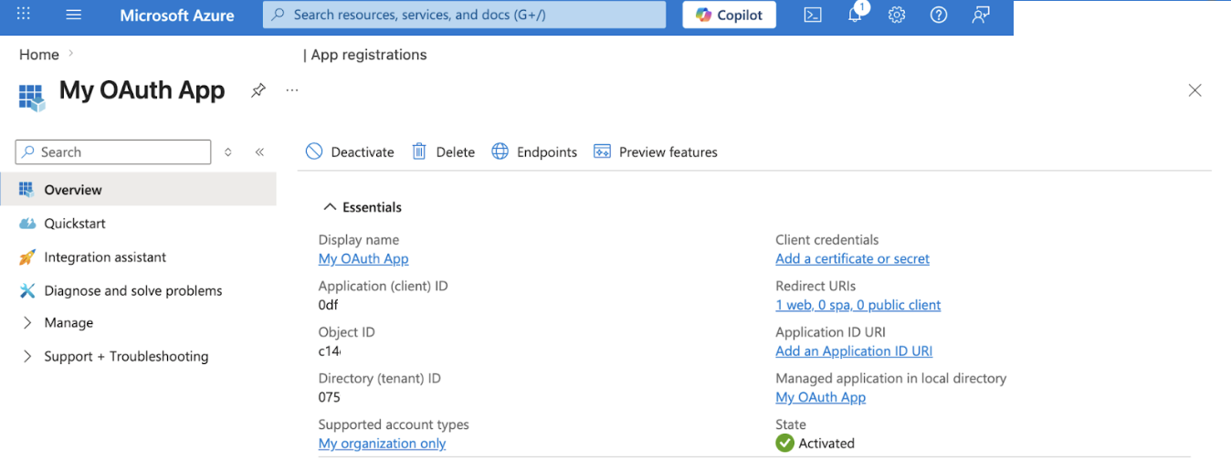
Task: Click the green Activated checkmark icon
Action: tap(785, 444)
